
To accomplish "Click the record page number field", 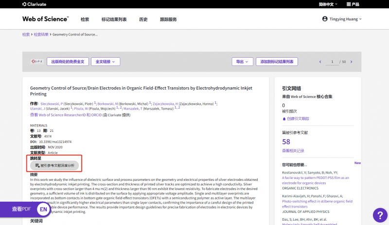I will click(x=333, y=62).
